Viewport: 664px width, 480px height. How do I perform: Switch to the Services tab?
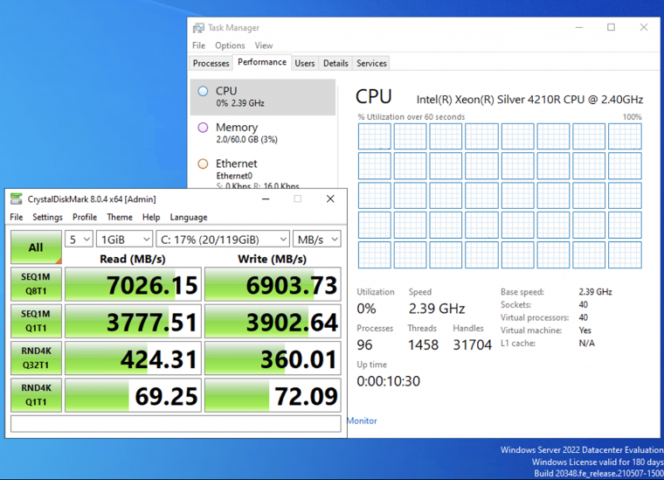pos(371,63)
